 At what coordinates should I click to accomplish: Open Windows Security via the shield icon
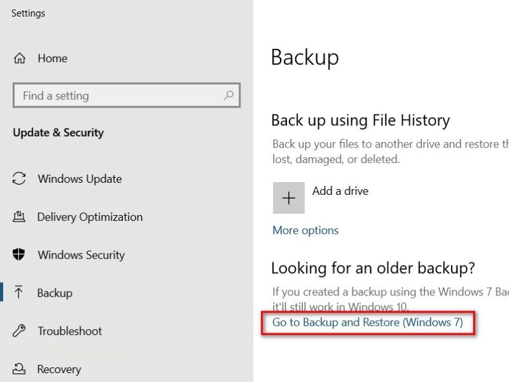point(20,255)
